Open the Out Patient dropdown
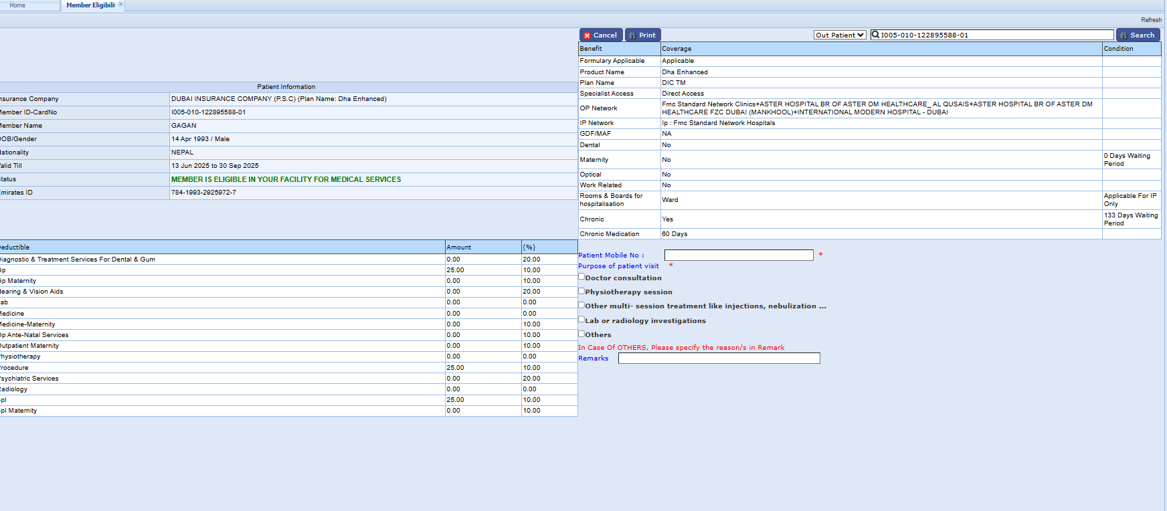The height and width of the screenshot is (511, 1167). pyautogui.click(x=840, y=35)
